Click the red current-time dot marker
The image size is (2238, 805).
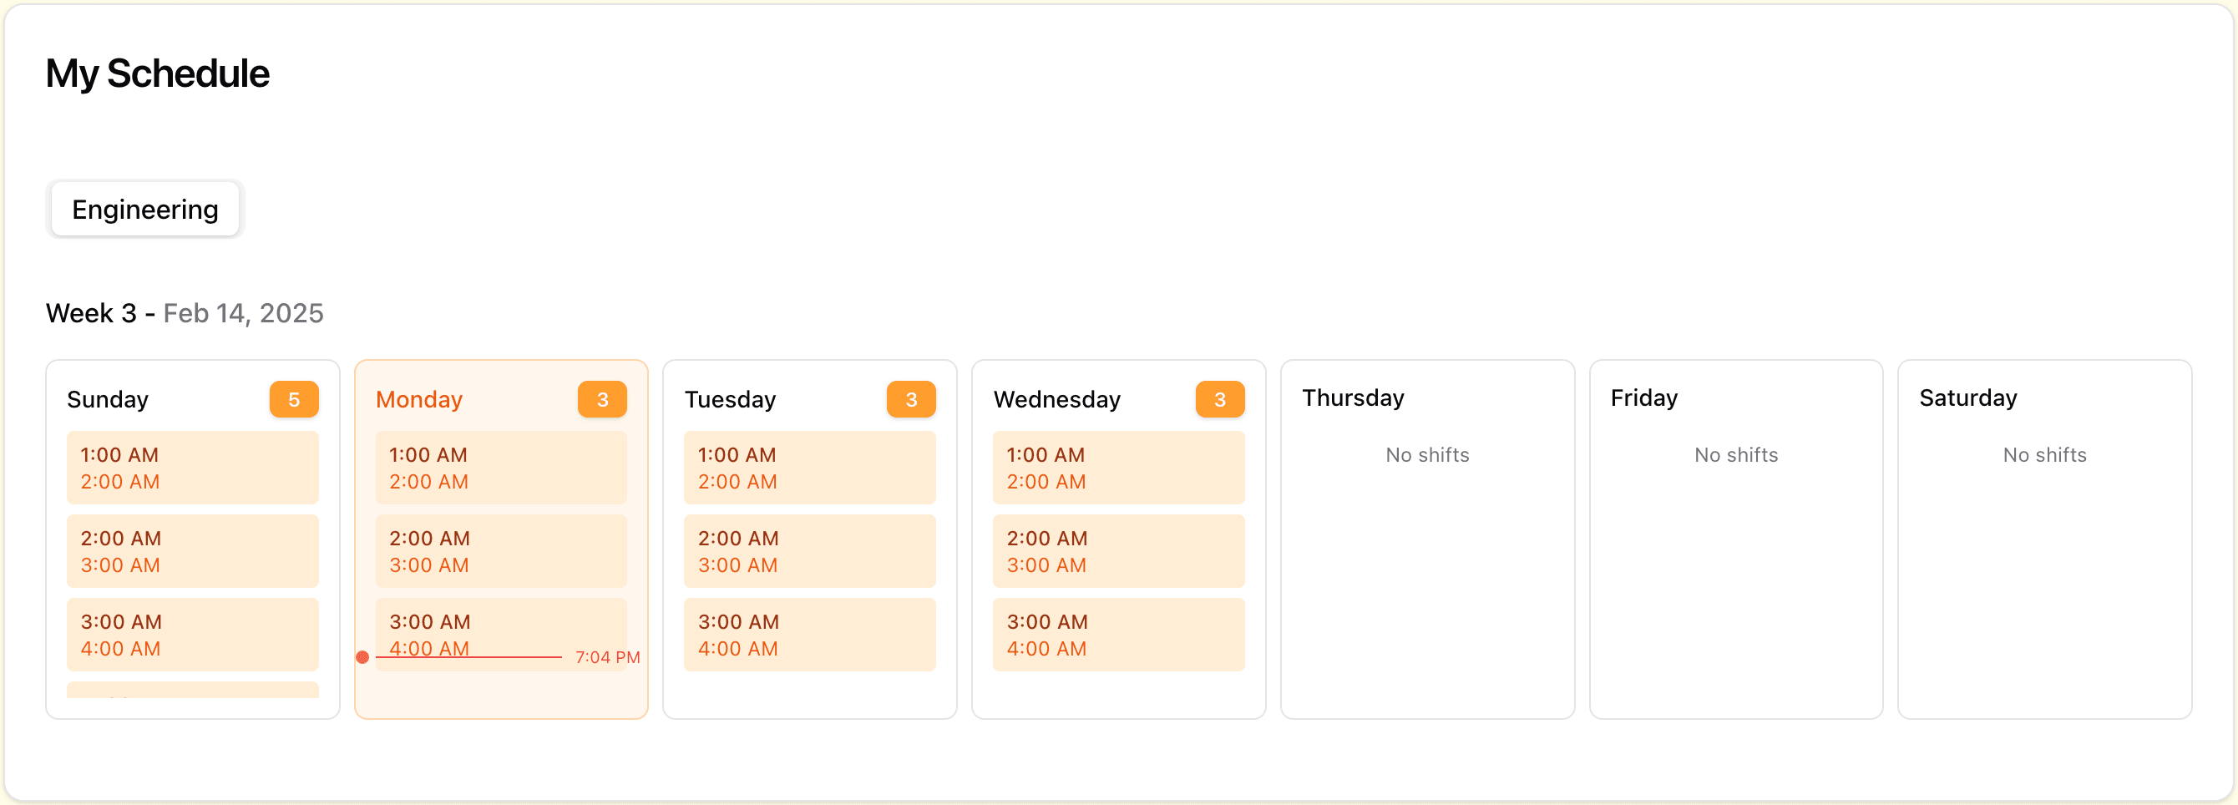[362, 657]
